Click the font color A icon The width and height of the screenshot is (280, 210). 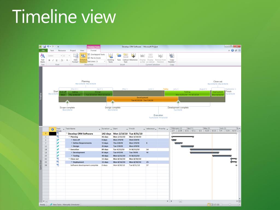pos(67,60)
